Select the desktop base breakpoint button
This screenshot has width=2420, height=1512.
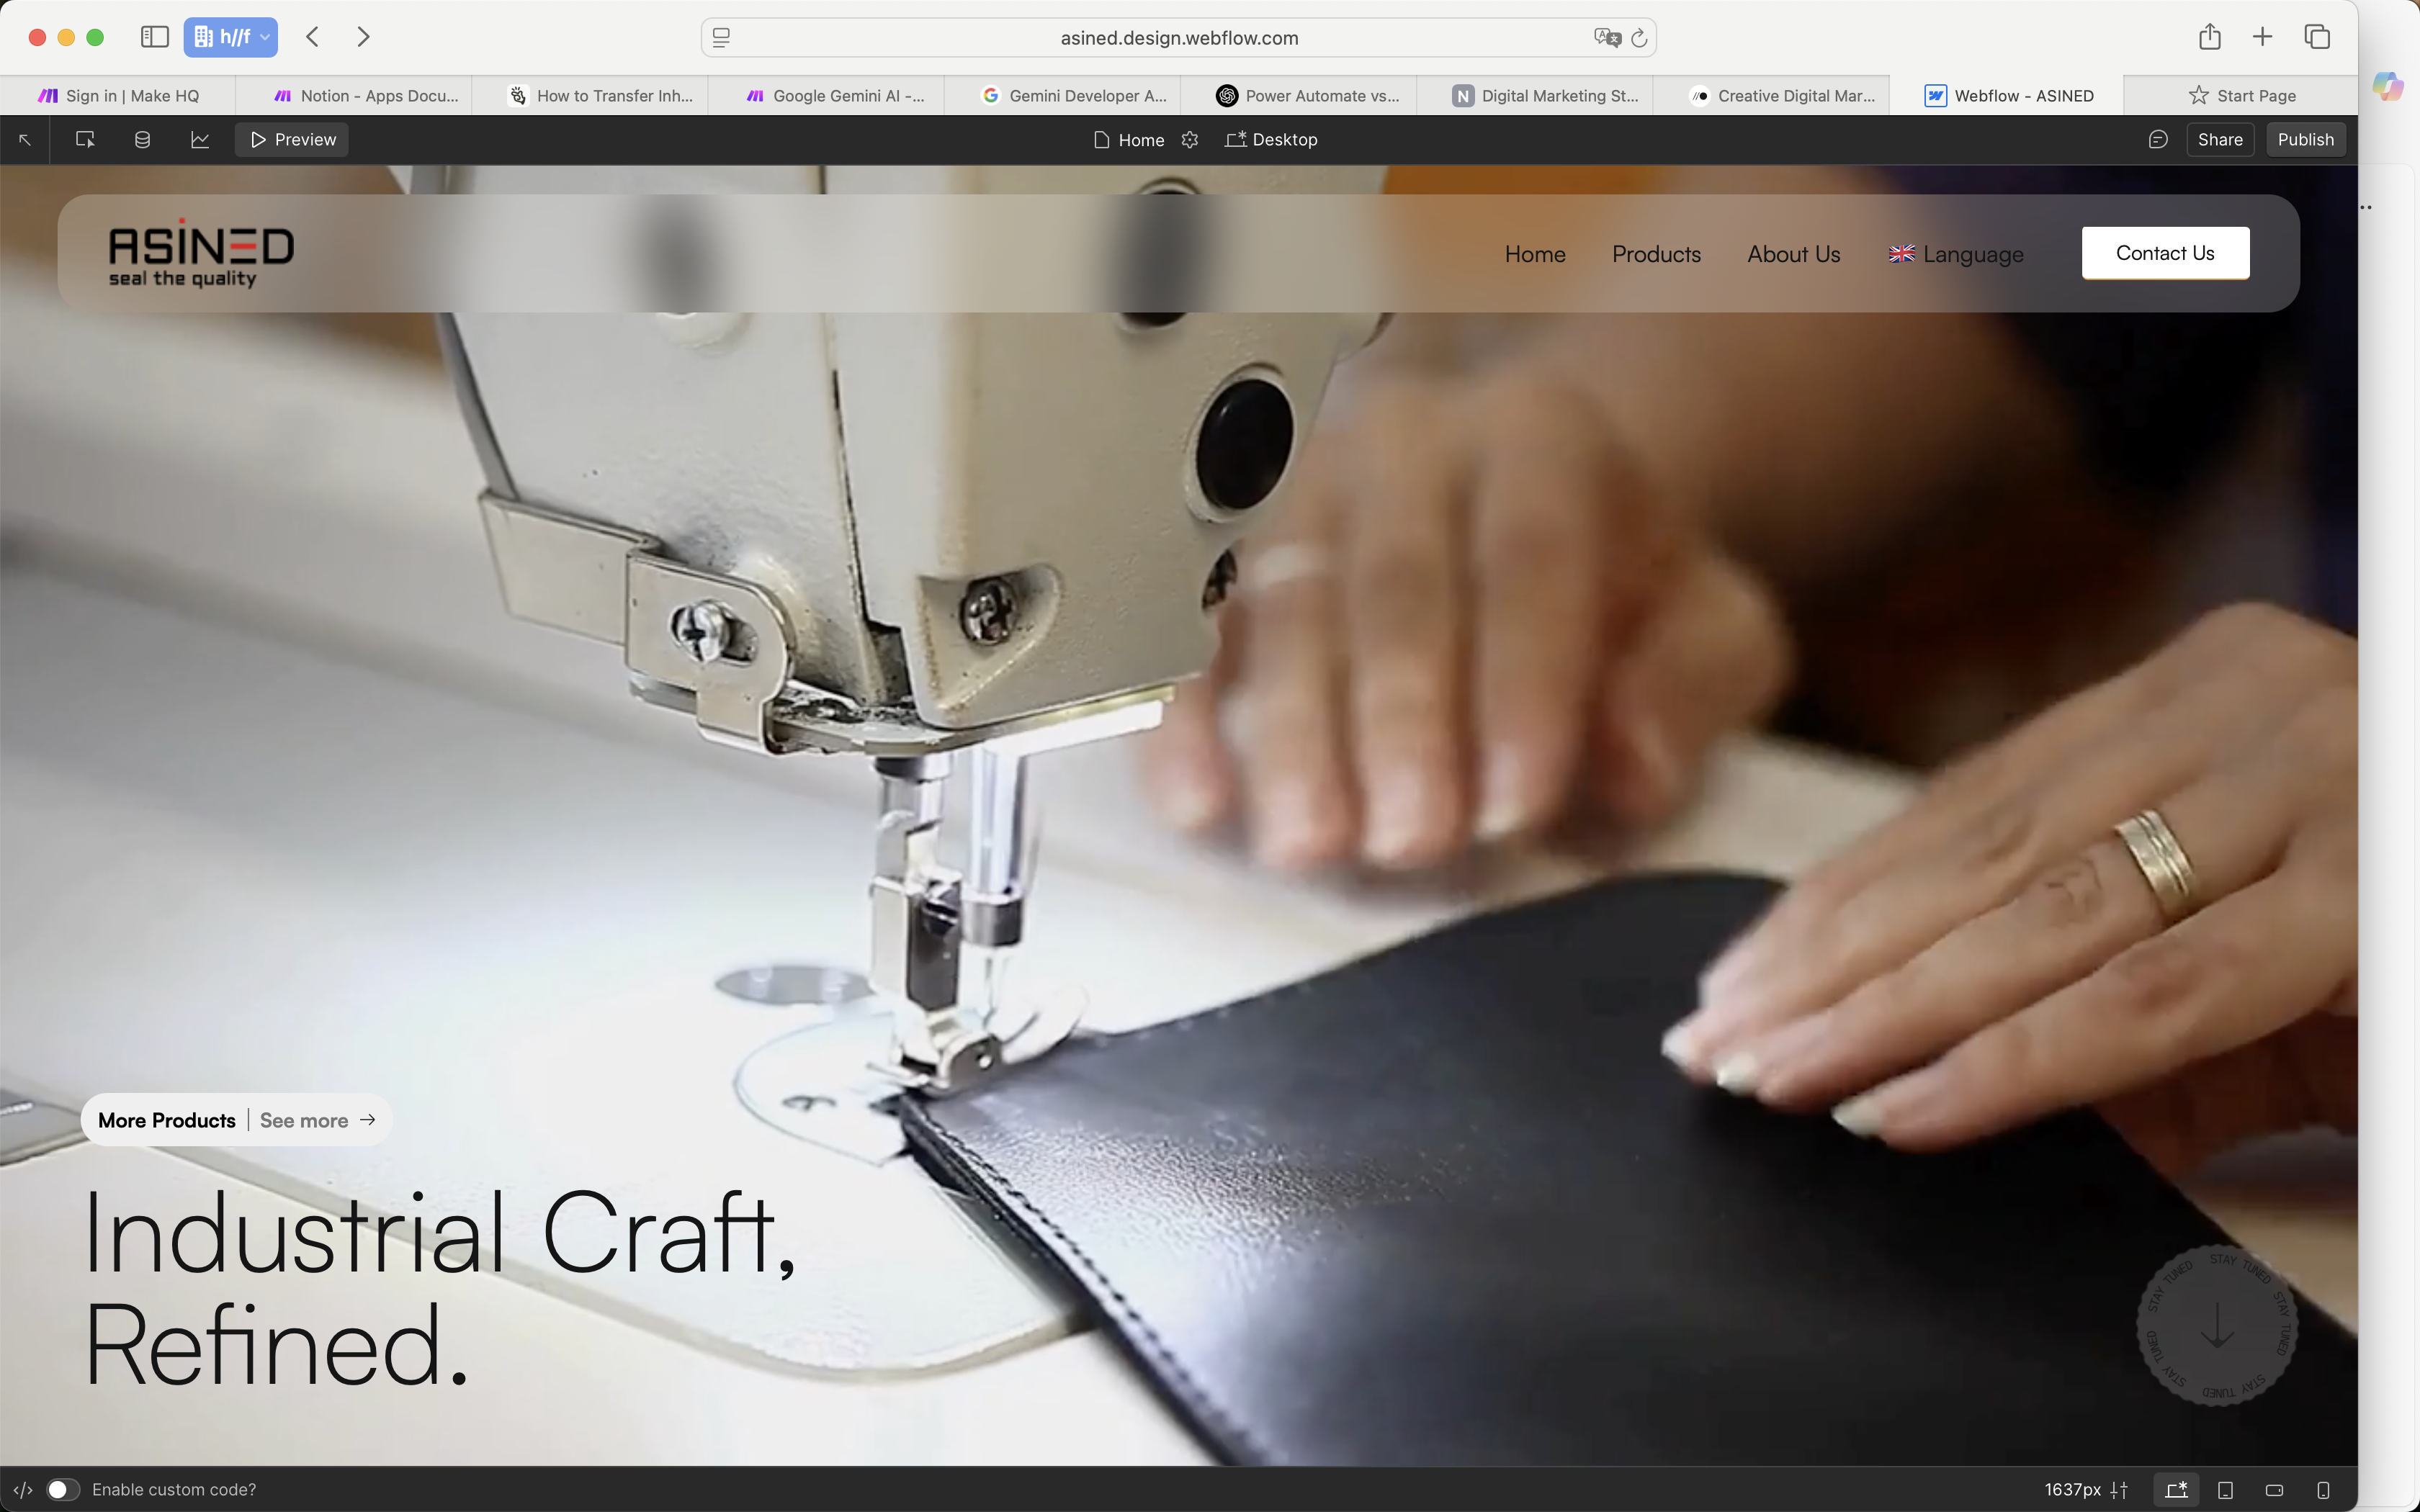click(x=2177, y=1490)
